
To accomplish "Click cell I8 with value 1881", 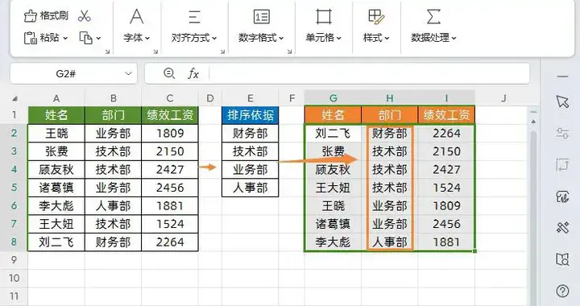I will pos(446,242).
